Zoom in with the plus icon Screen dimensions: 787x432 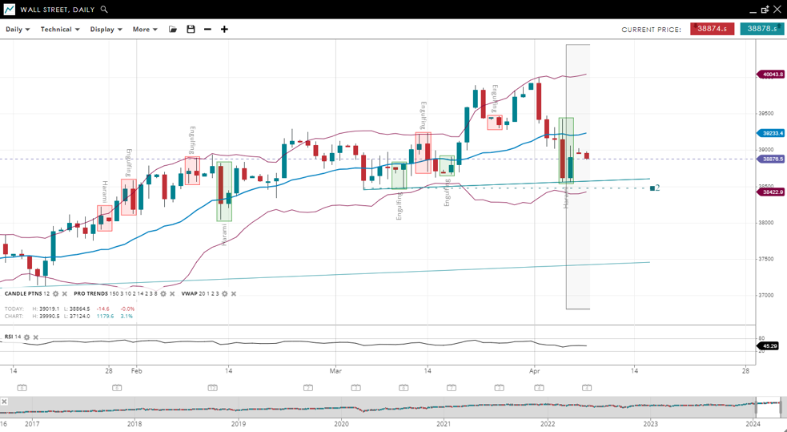pos(224,30)
